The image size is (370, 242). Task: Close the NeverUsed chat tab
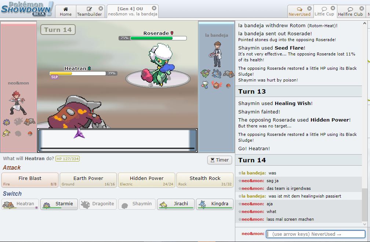309,8
